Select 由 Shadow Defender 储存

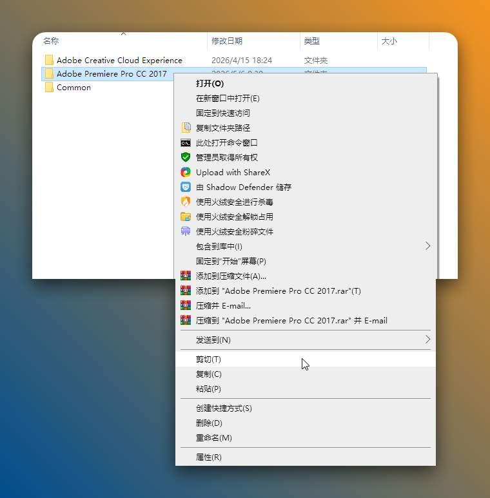[306, 187]
